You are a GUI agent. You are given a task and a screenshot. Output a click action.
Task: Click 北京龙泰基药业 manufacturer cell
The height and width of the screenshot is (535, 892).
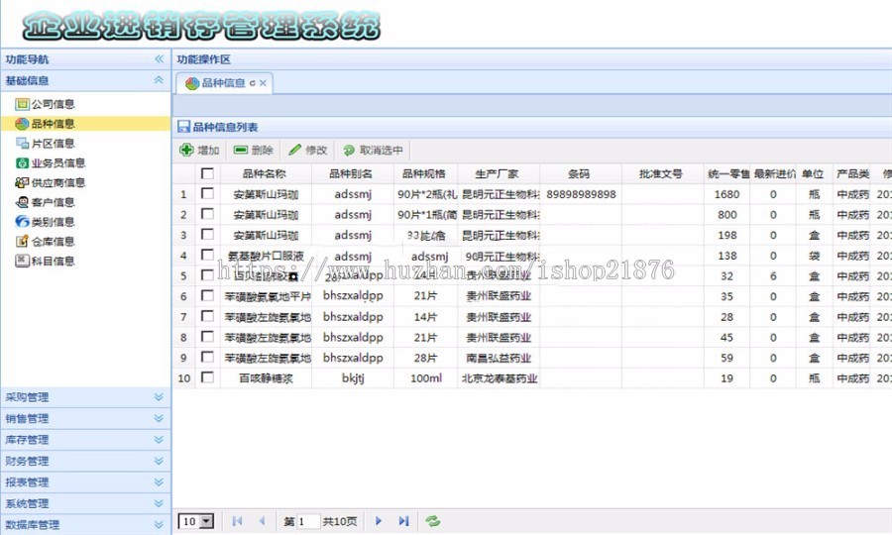point(499,378)
